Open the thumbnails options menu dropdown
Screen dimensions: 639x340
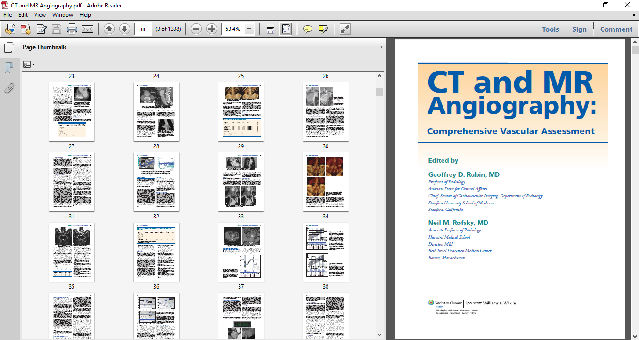click(29, 64)
